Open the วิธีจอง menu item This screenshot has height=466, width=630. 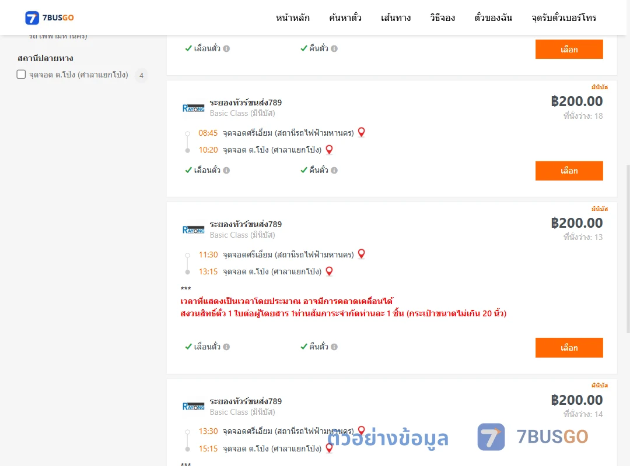(442, 17)
